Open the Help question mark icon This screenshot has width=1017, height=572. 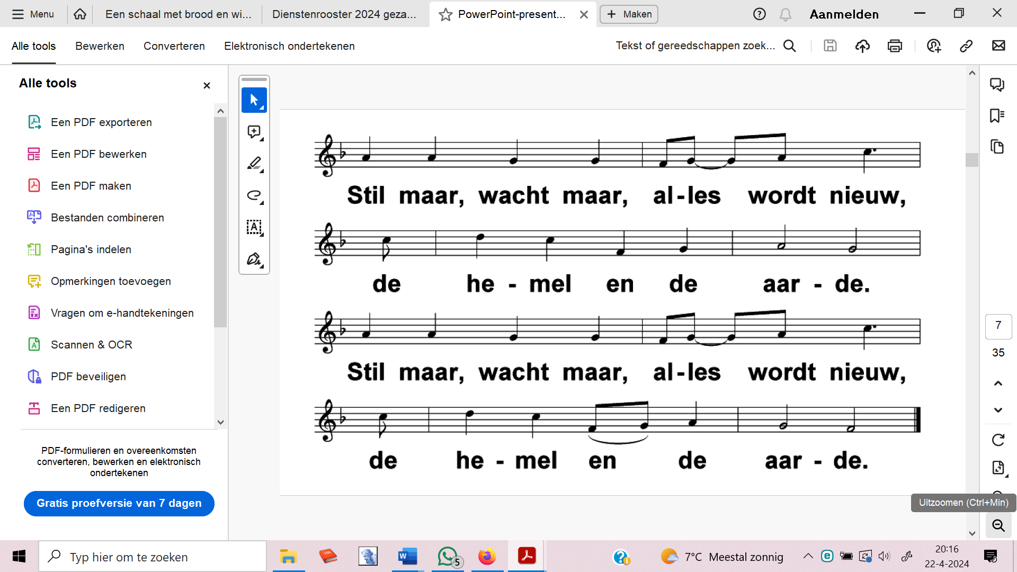[x=760, y=14]
